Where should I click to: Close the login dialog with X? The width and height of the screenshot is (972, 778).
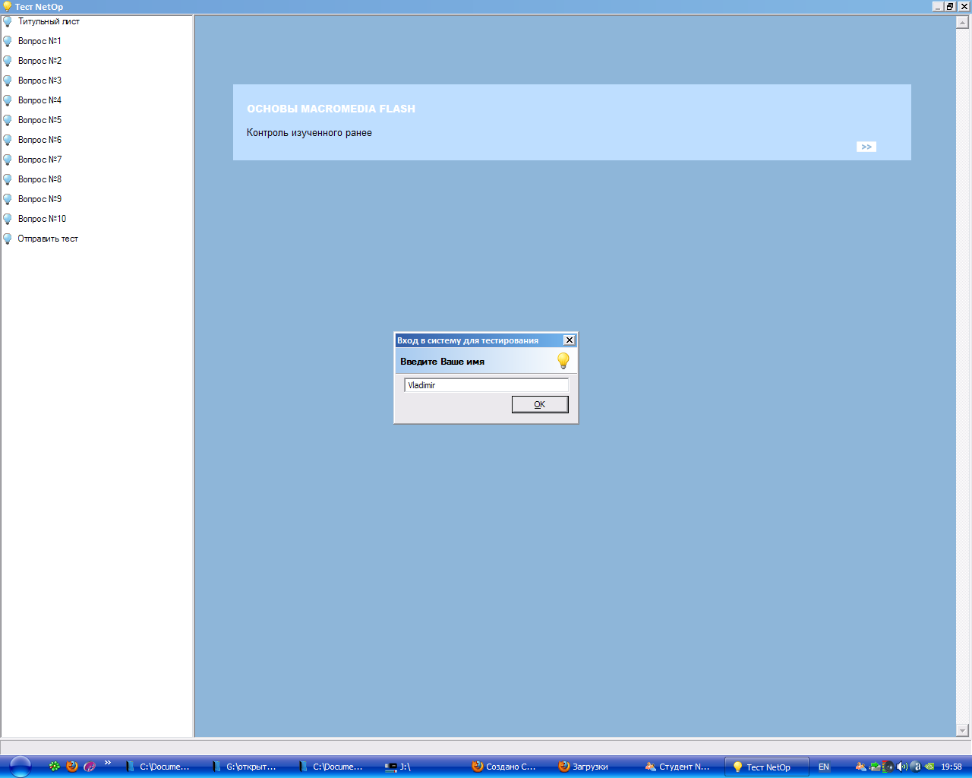click(569, 340)
